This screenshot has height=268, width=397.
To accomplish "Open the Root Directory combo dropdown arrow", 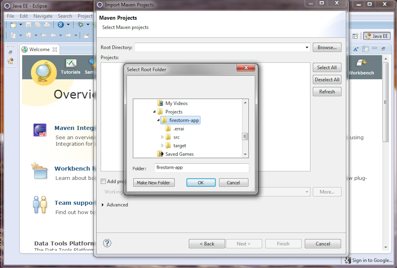I will pos(307,47).
